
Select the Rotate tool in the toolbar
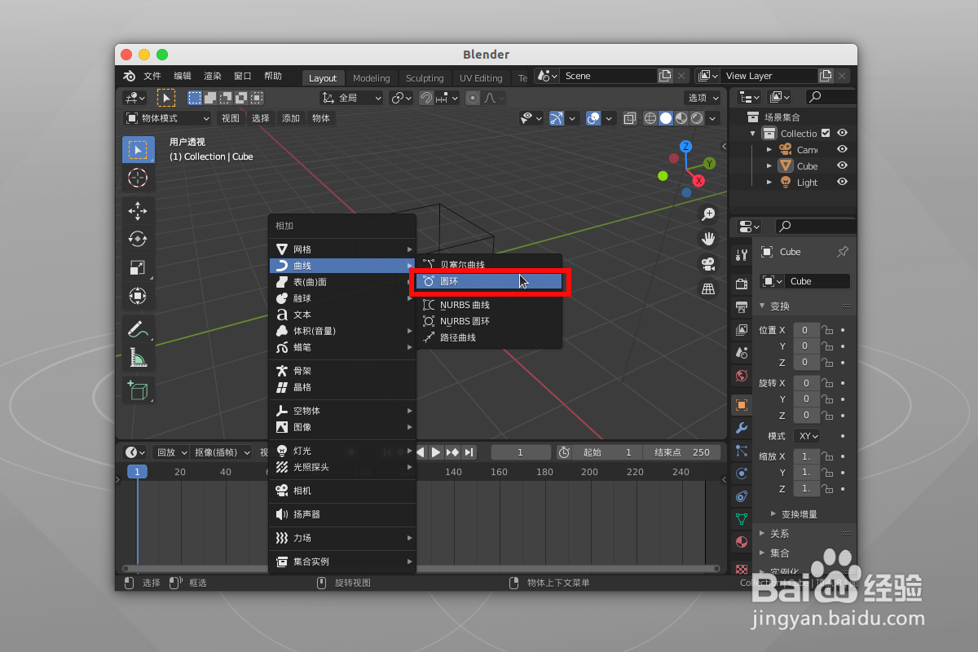pyautogui.click(x=138, y=239)
